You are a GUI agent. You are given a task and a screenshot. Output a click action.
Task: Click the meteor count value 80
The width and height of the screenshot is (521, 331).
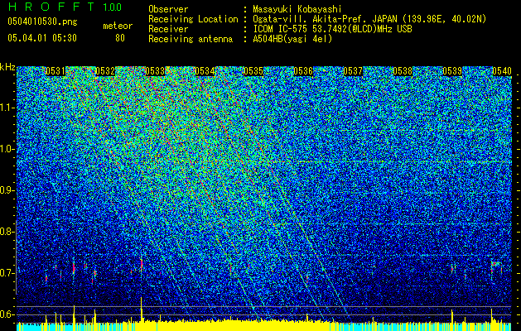[x=120, y=38]
